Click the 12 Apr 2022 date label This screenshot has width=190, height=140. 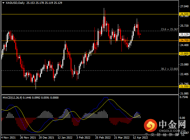pos(140,138)
